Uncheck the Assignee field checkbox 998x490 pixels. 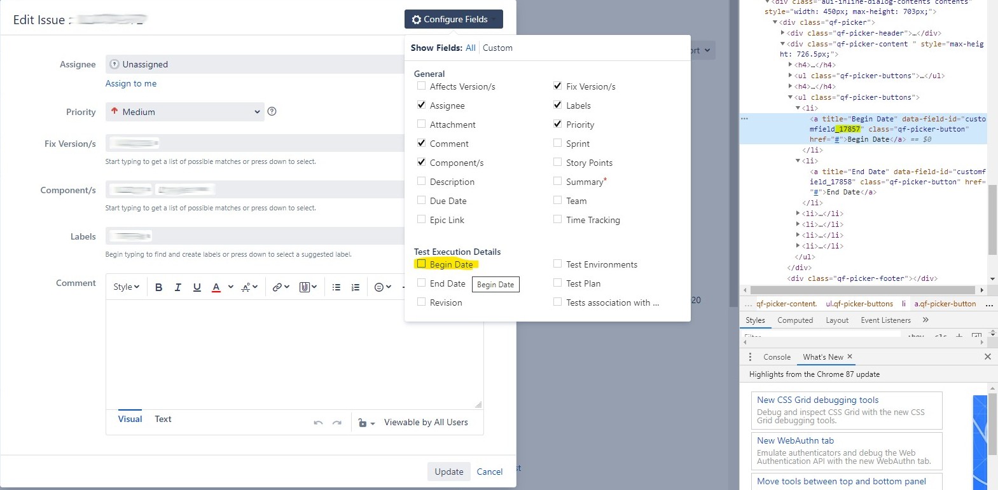pos(421,105)
